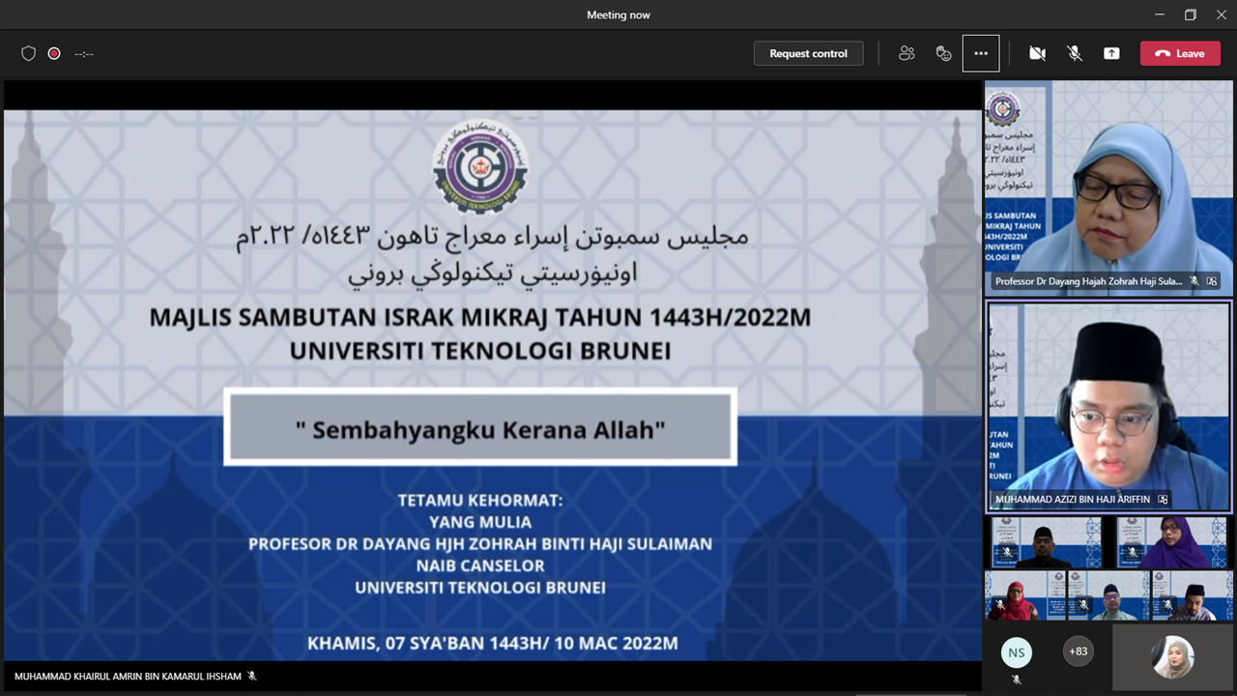1237x696 pixels.
Task: Click the red recording indicator icon
Action: click(54, 53)
